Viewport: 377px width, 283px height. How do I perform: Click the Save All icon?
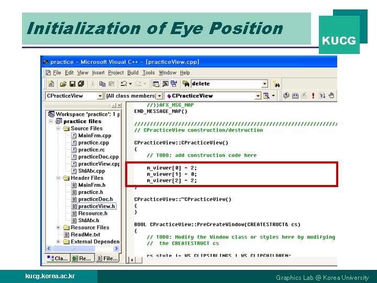81,84
